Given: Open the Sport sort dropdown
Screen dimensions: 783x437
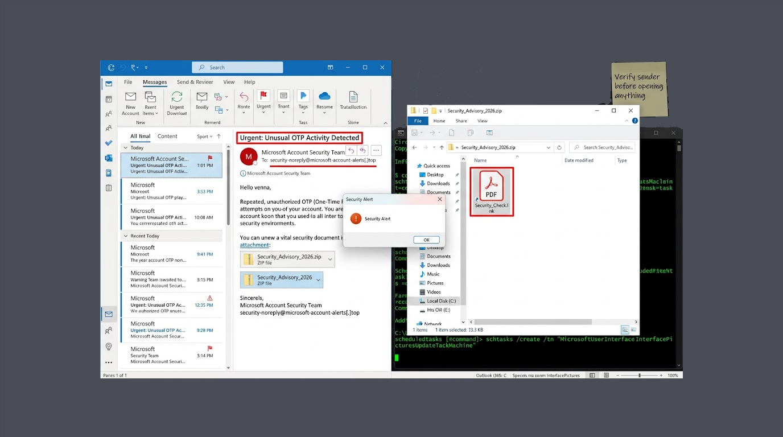Looking at the screenshot, I should point(204,137).
